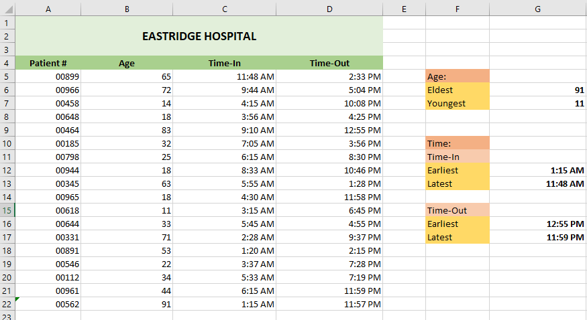Select the row 4 header

(x=7, y=63)
